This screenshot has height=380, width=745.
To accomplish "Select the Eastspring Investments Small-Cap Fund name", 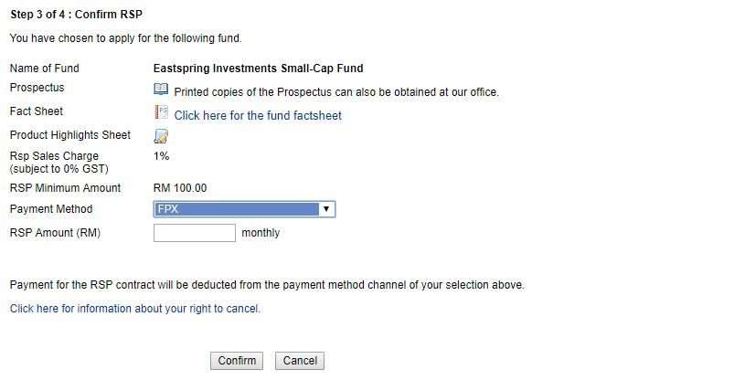I will (x=258, y=69).
